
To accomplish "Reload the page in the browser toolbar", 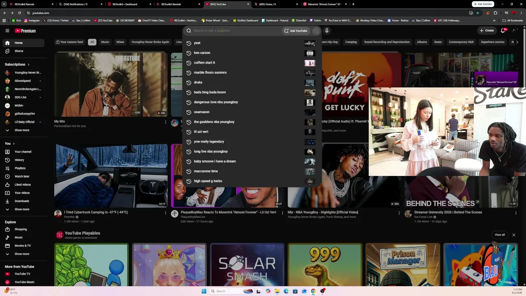I will [19, 13].
